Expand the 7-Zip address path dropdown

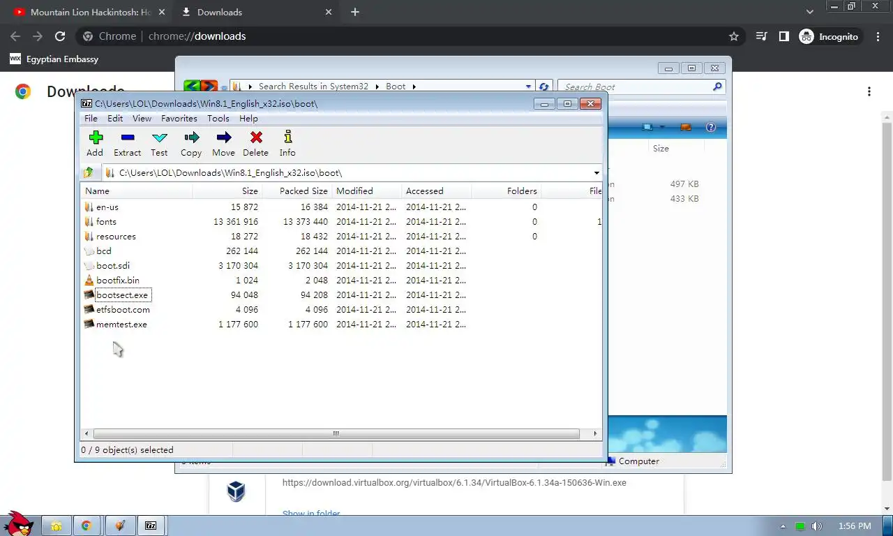596,172
